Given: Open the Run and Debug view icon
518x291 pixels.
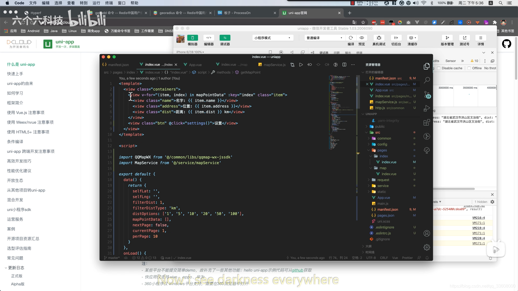Looking at the screenshot, I should (427, 108).
